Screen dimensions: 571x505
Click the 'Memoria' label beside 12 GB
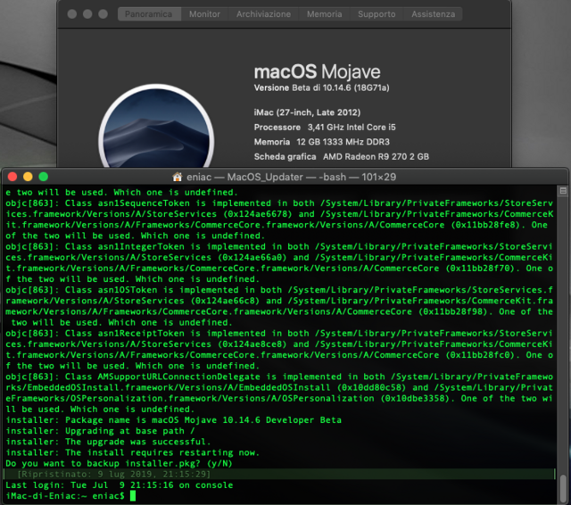click(271, 142)
